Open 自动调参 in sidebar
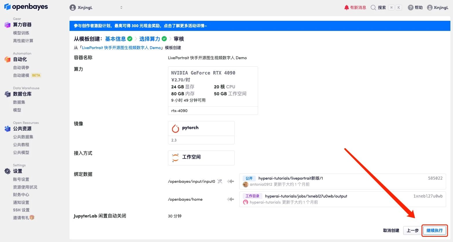453x242 pixels. coord(21,68)
